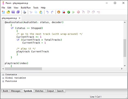The image size is (128, 99).
Task: Close the playsequence.p tab
Action: coord(19,18)
